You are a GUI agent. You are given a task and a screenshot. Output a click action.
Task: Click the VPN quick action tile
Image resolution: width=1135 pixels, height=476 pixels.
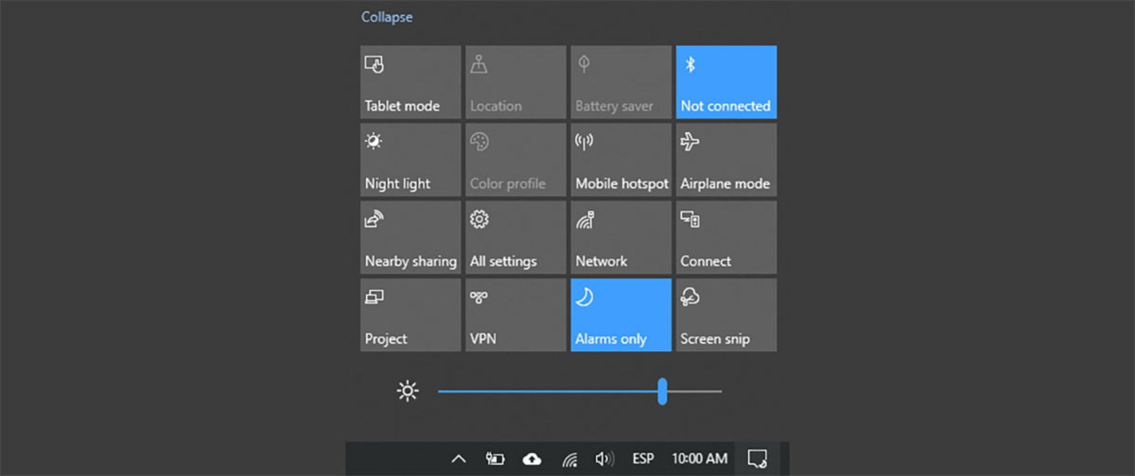click(515, 315)
